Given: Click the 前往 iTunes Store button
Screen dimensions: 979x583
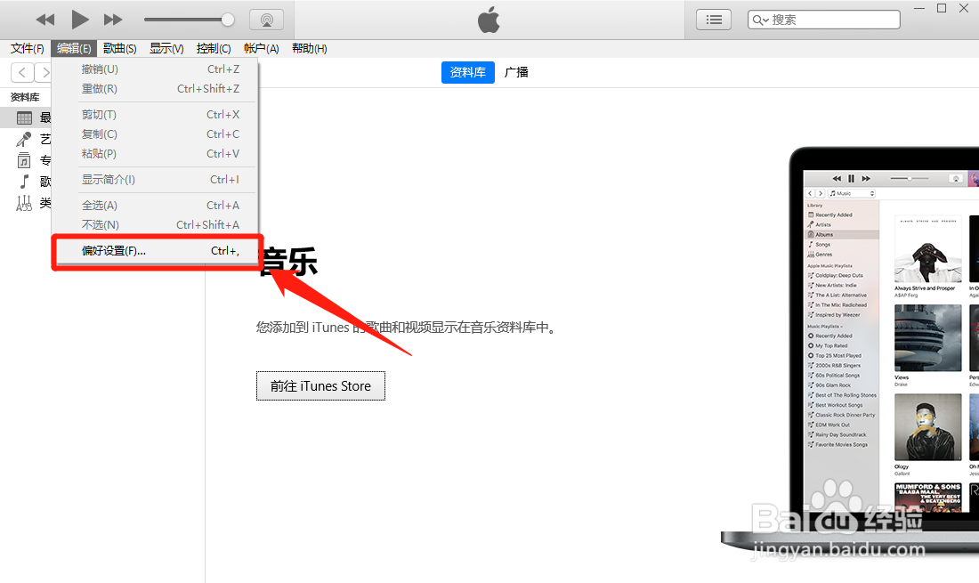Looking at the screenshot, I should [320, 385].
